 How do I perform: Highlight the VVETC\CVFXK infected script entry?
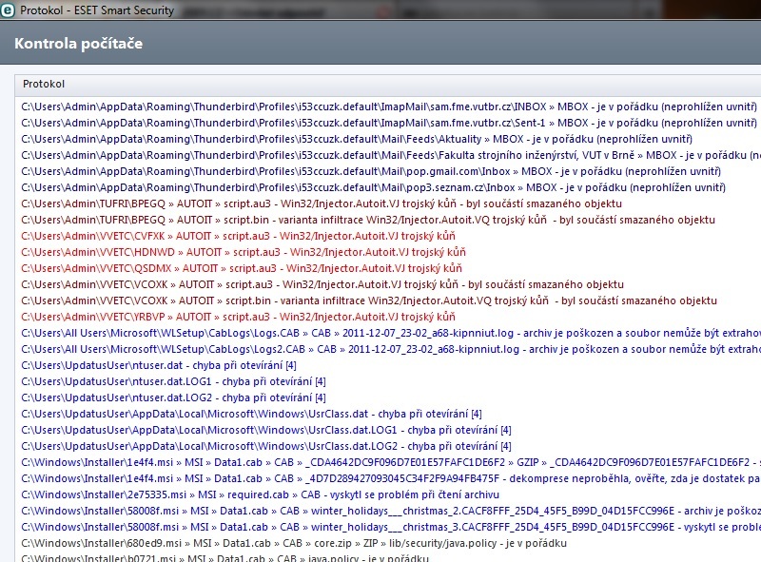238,236
